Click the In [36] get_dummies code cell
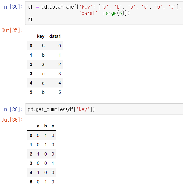Viewport: 183px width, 187px height. [104, 109]
